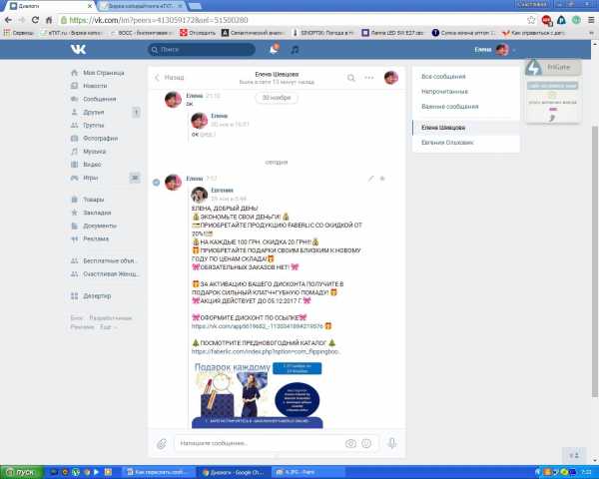Open the notifications bell icon
Viewport: 599px width, 479px height.
(x=274, y=49)
